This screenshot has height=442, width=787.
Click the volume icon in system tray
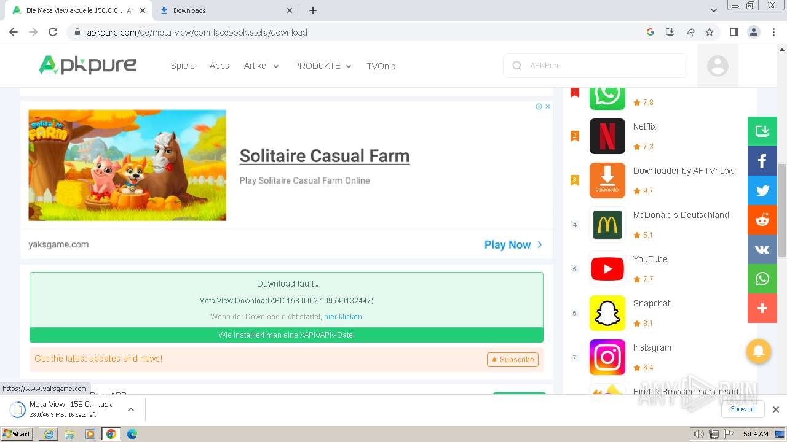click(x=698, y=433)
